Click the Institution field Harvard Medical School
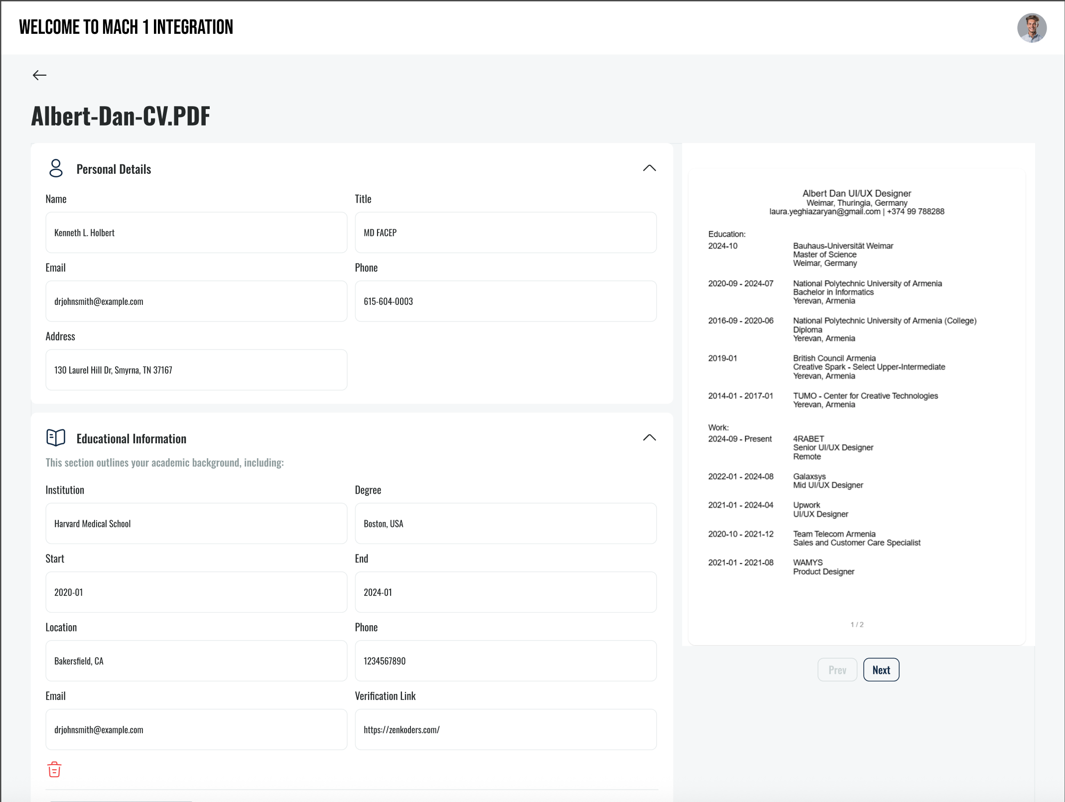Image resolution: width=1065 pixels, height=802 pixels. [196, 523]
